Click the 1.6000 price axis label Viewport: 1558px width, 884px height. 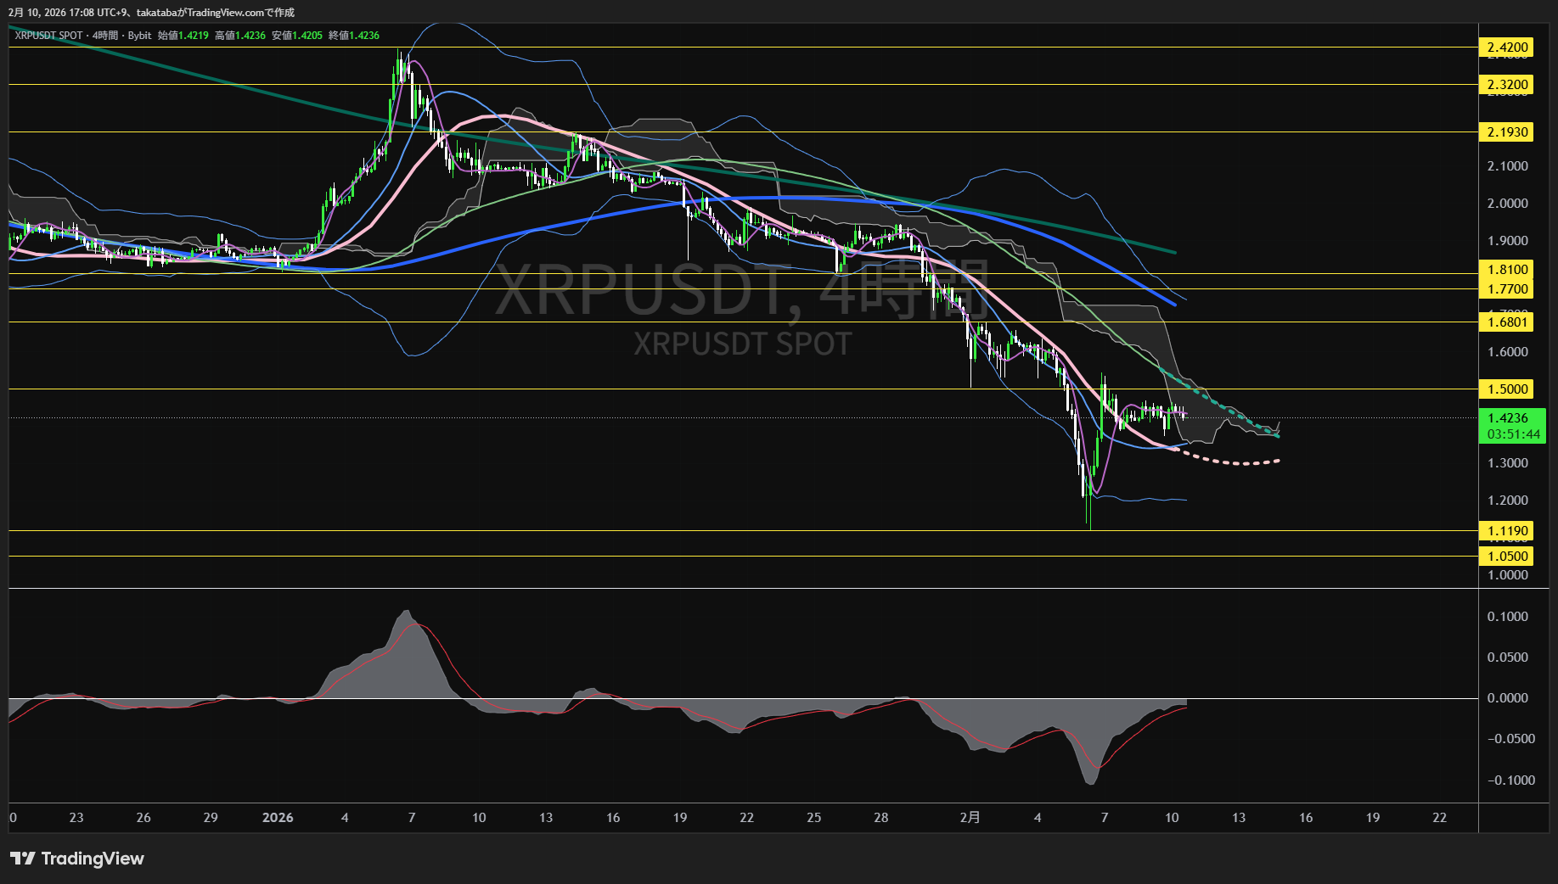point(1507,352)
